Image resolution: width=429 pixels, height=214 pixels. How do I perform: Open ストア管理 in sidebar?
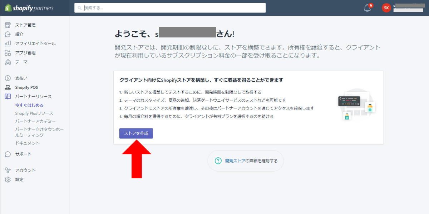(25, 25)
